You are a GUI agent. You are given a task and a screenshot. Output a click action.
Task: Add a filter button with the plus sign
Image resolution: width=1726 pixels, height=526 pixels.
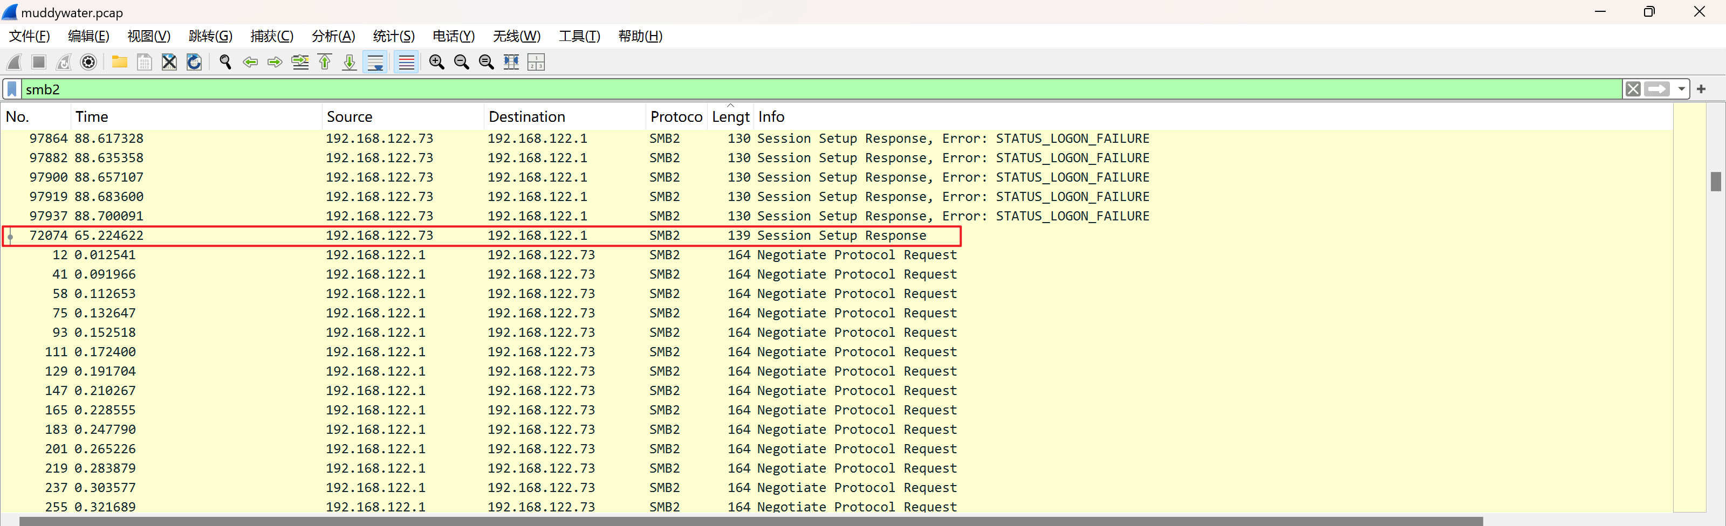pos(1701,89)
